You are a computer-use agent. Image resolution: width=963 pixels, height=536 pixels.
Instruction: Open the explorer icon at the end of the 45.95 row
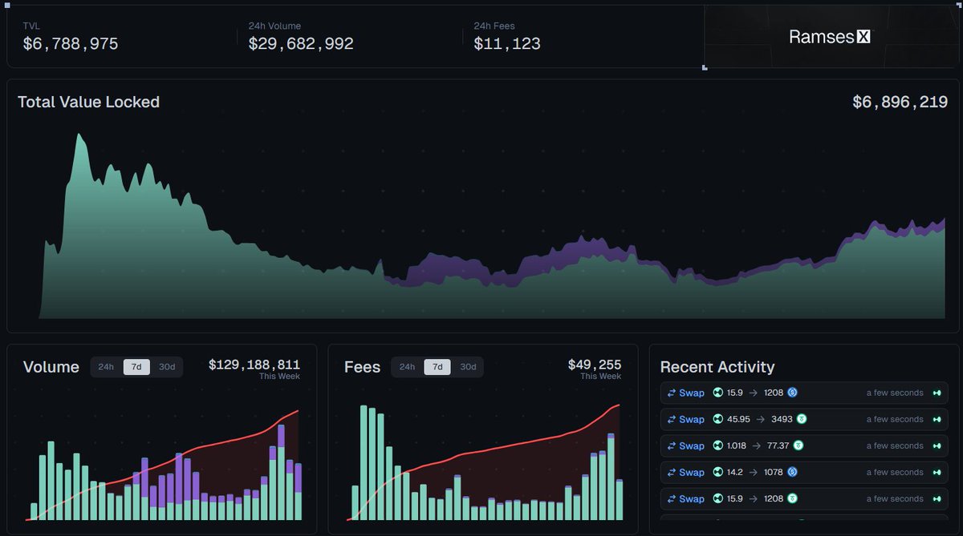[937, 419]
